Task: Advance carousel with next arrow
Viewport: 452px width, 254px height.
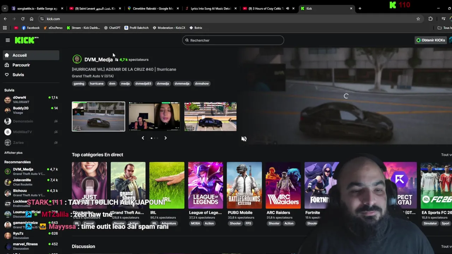Action: (165, 138)
